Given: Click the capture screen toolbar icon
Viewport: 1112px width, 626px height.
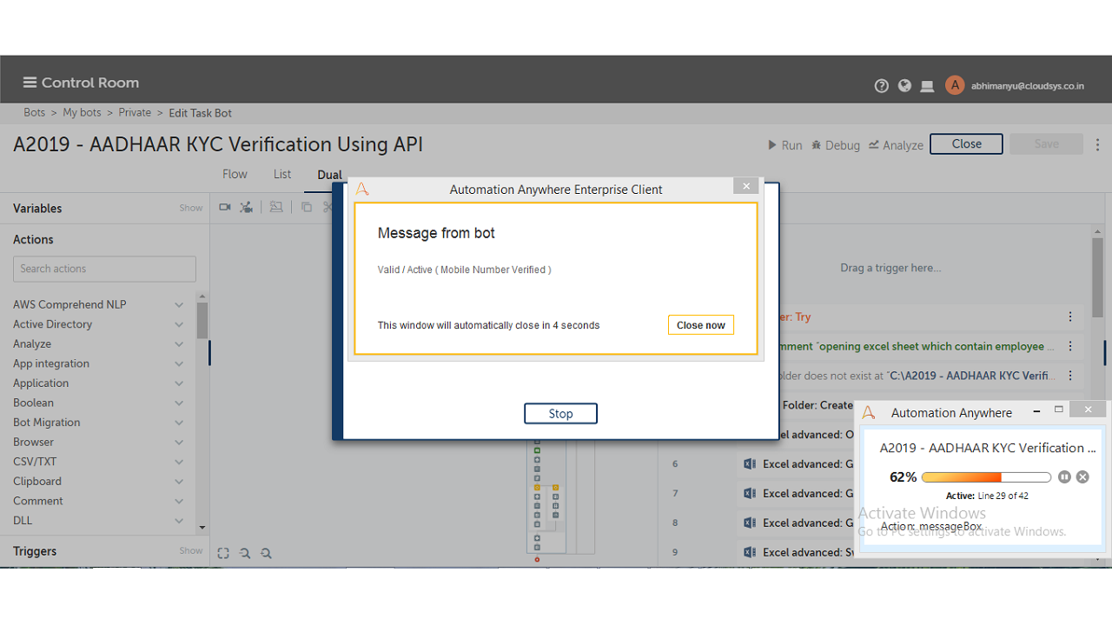Looking at the screenshot, I should pyautogui.click(x=276, y=207).
